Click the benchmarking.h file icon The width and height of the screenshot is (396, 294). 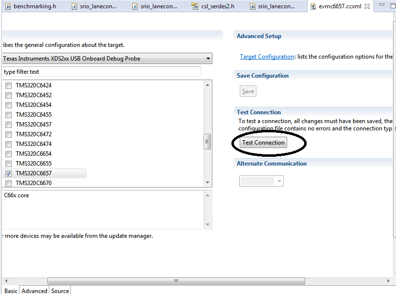[8, 6]
